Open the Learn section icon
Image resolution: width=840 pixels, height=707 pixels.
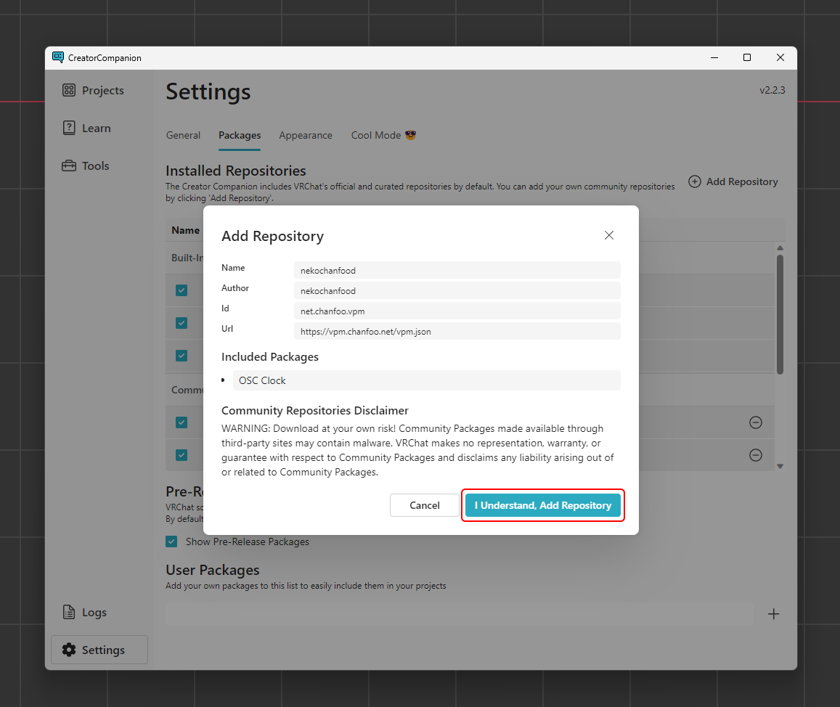(x=69, y=128)
